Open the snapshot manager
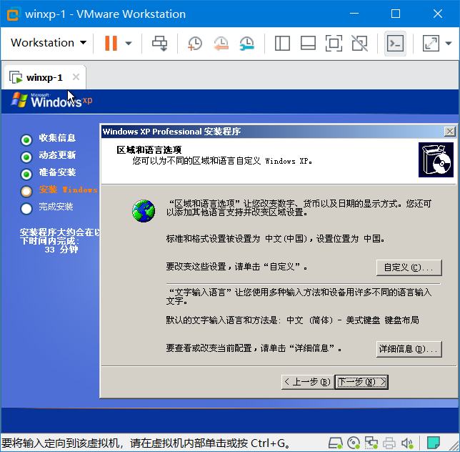The height and width of the screenshot is (452, 460). coord(246,44)
